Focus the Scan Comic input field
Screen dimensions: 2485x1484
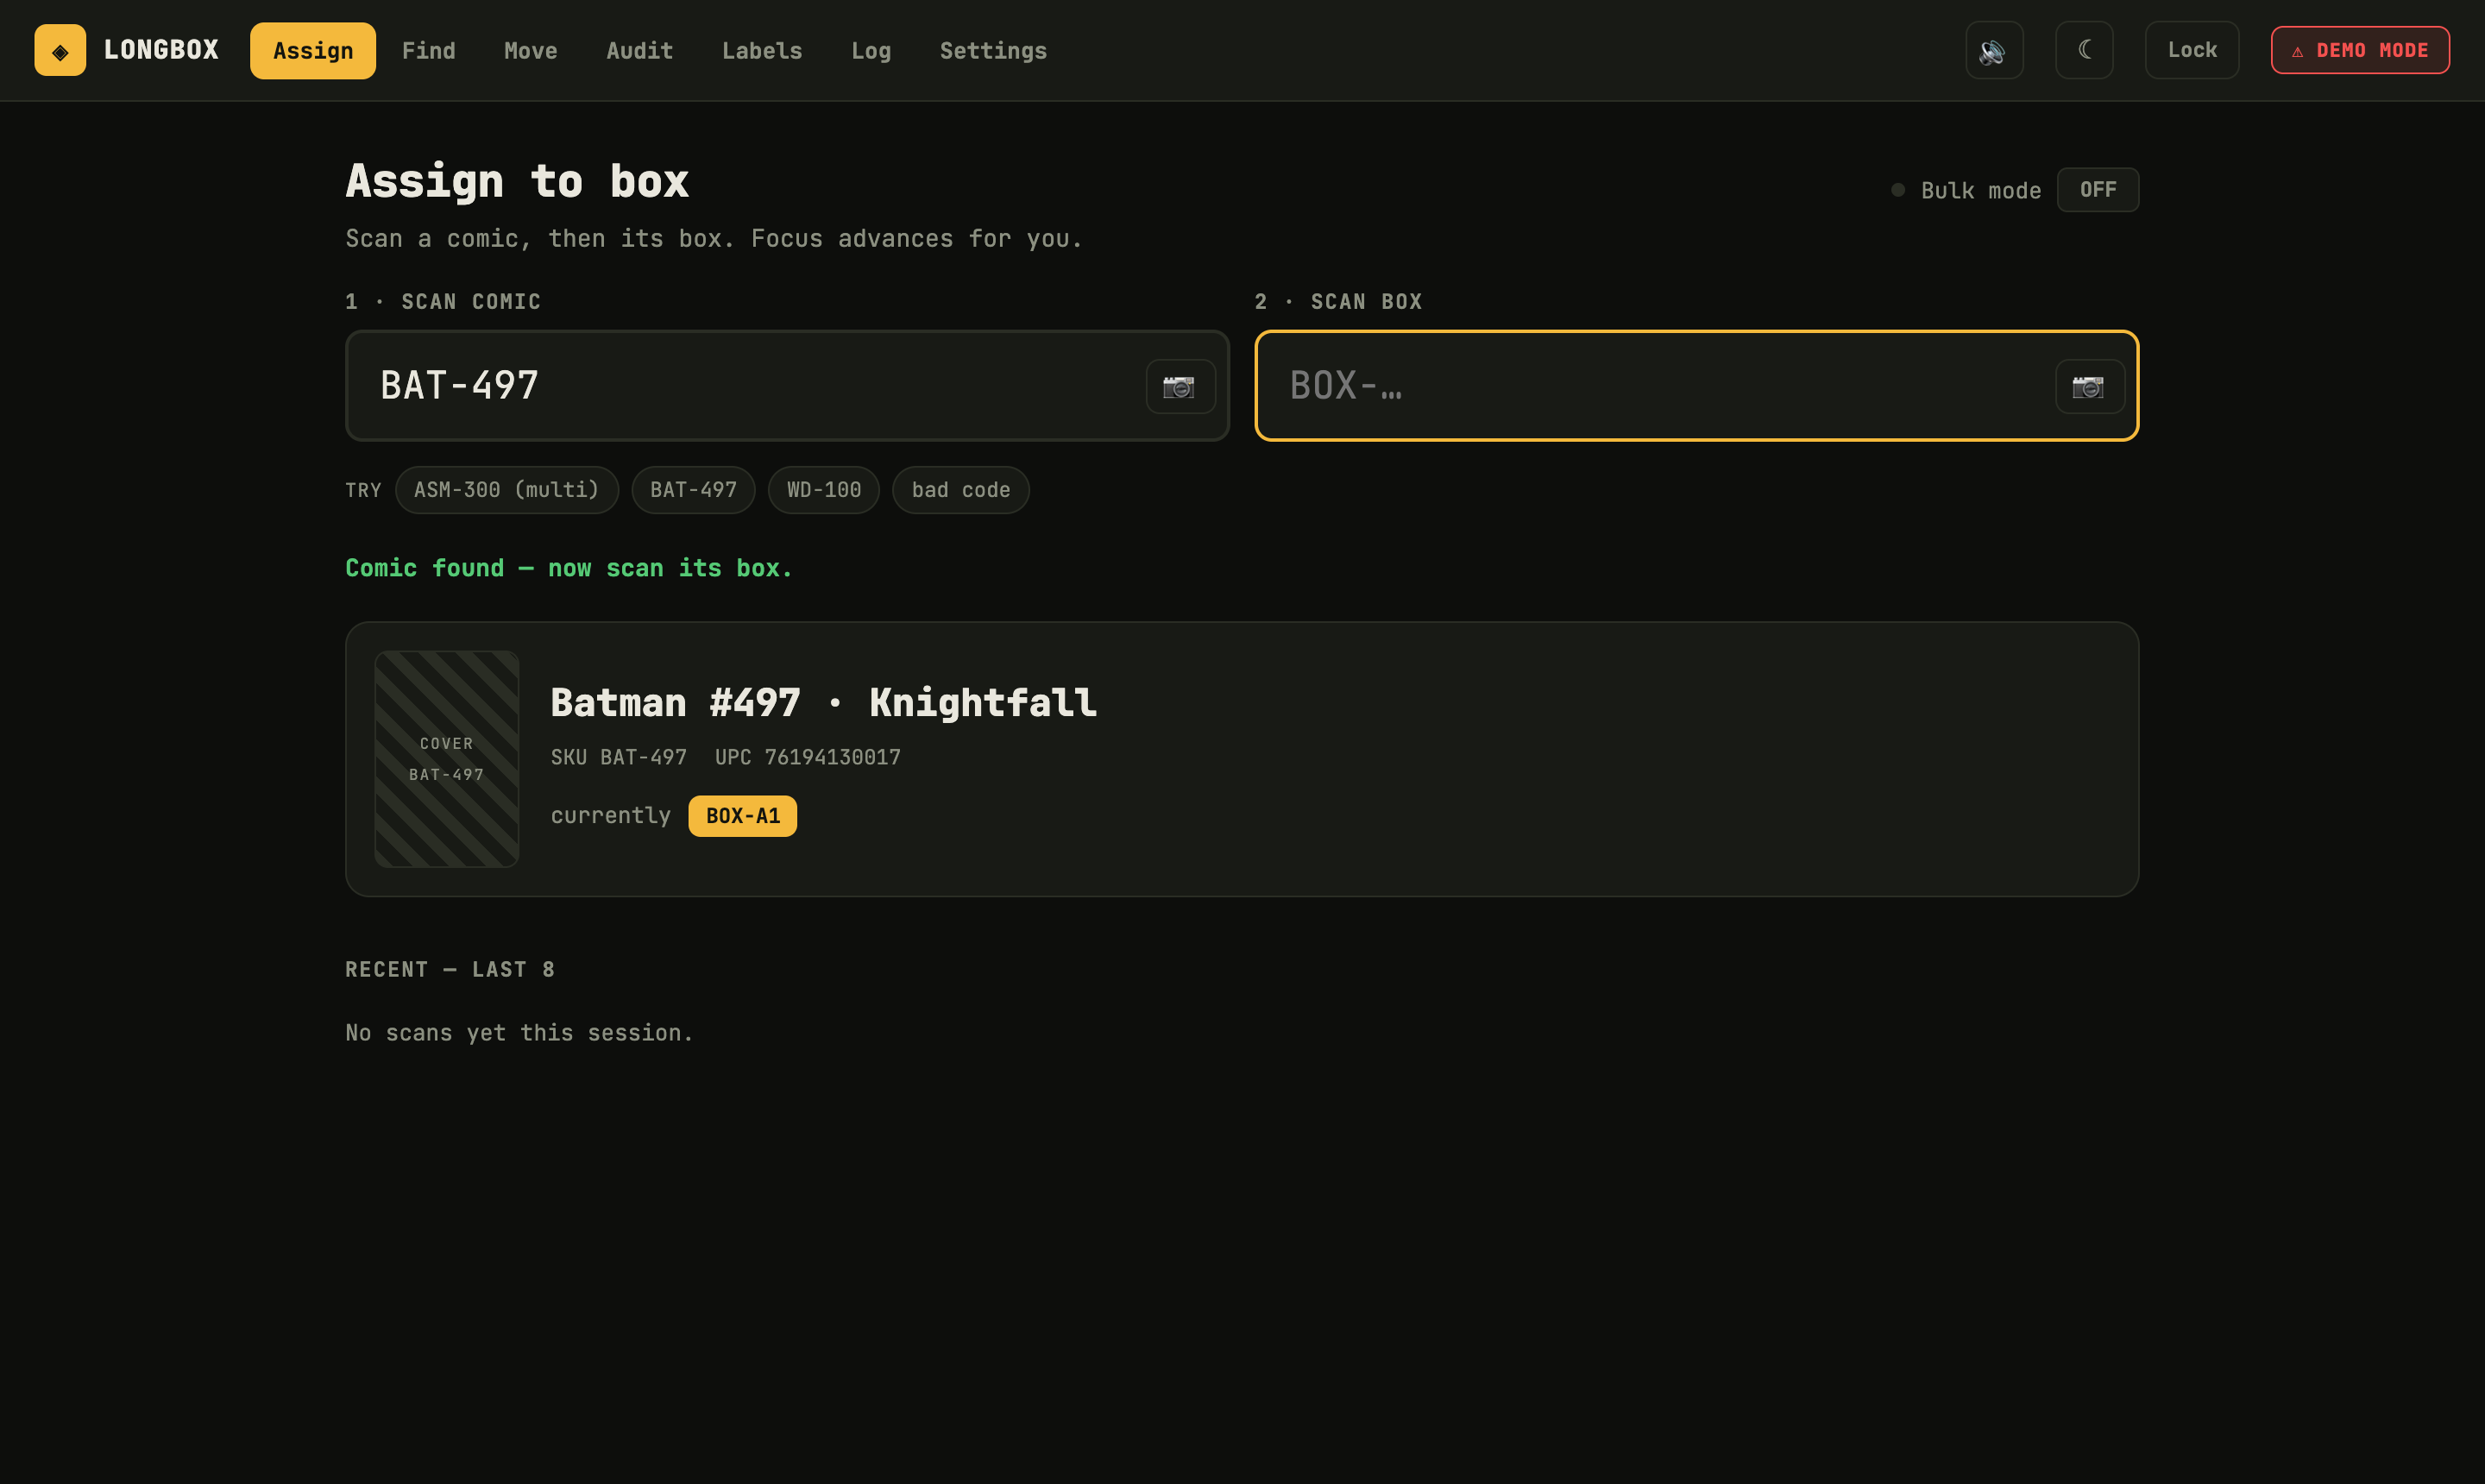(787, 386)
